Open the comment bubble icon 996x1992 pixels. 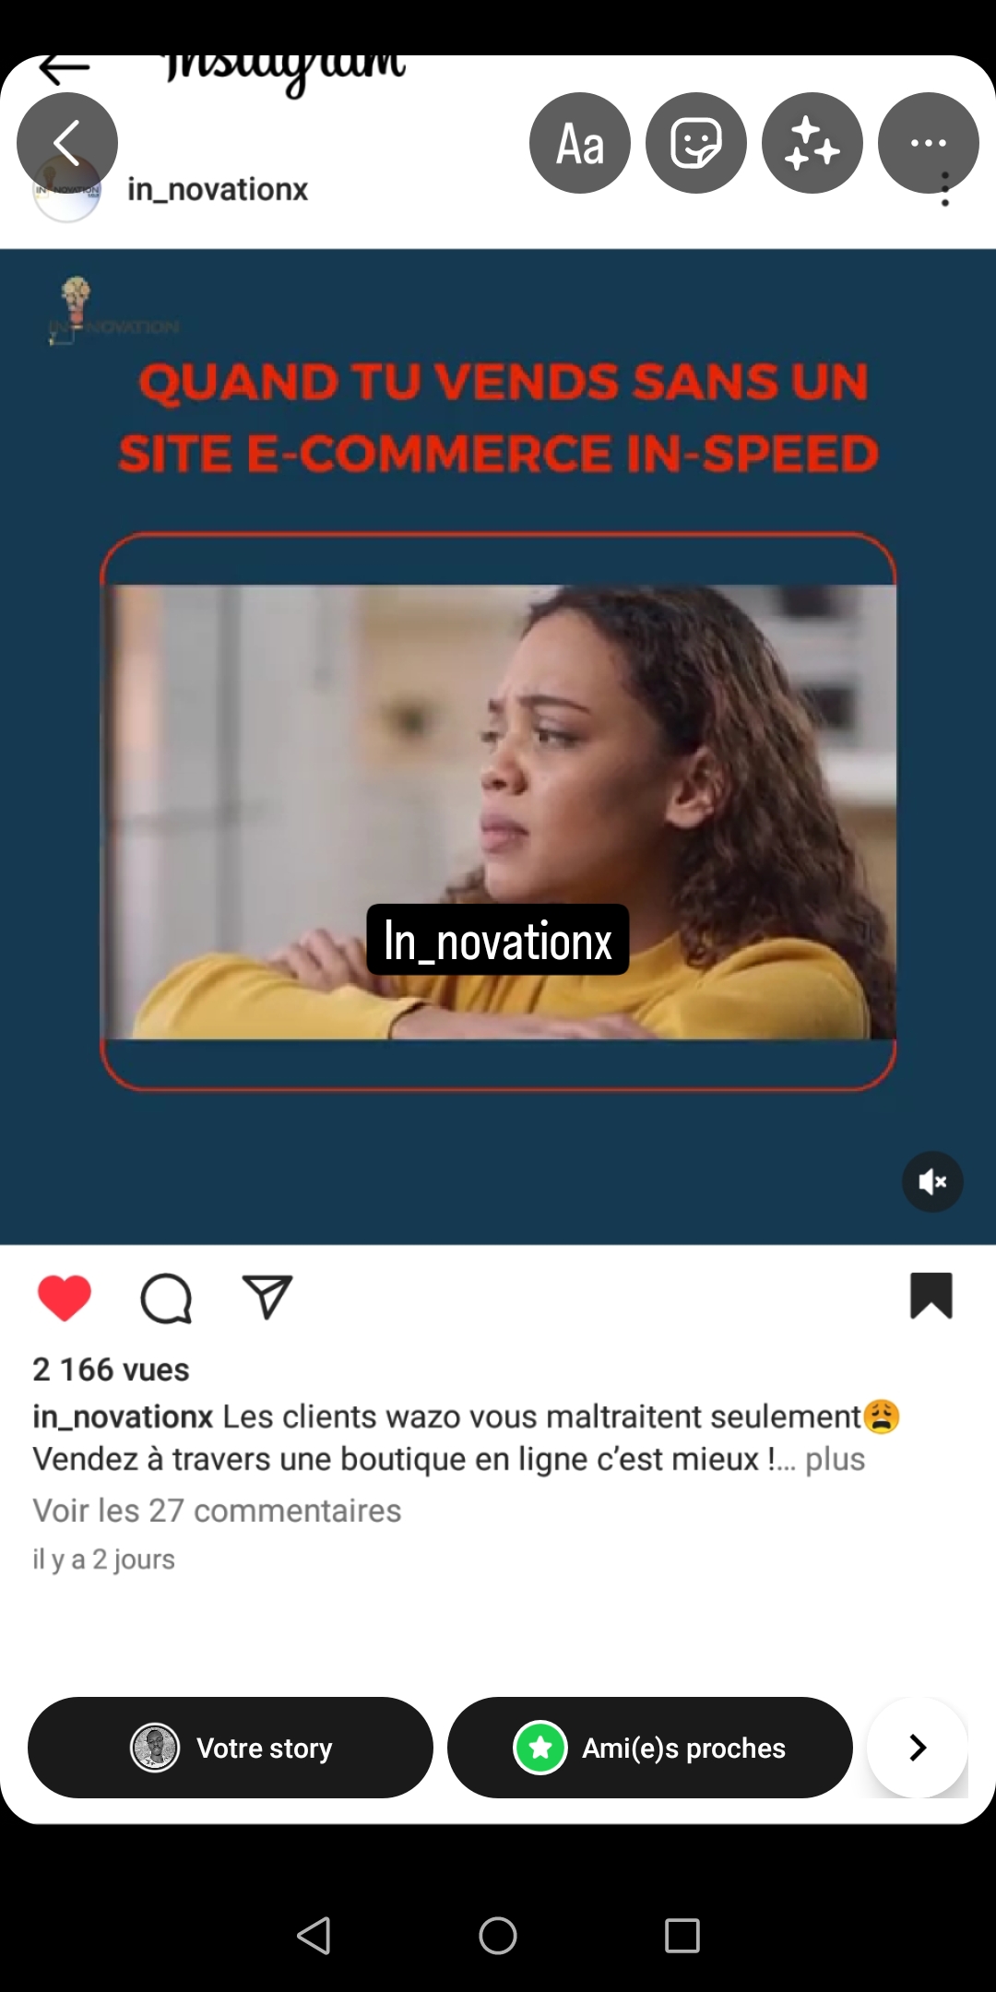pos(166,1298)
